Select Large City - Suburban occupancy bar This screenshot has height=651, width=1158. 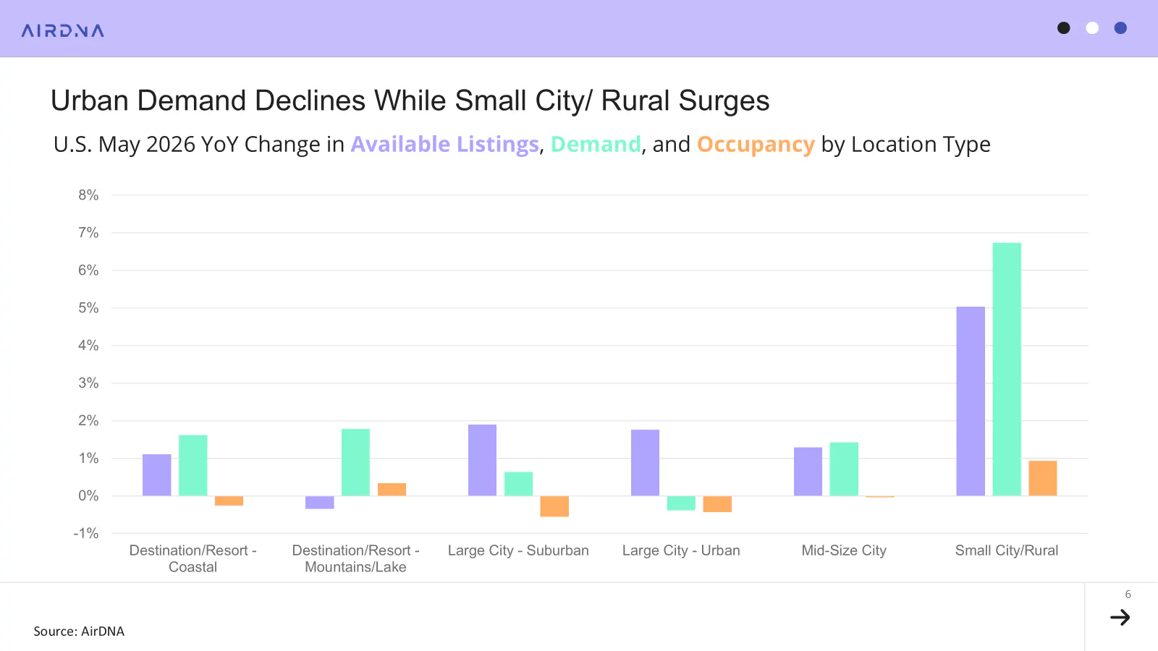tap(554, 506)
